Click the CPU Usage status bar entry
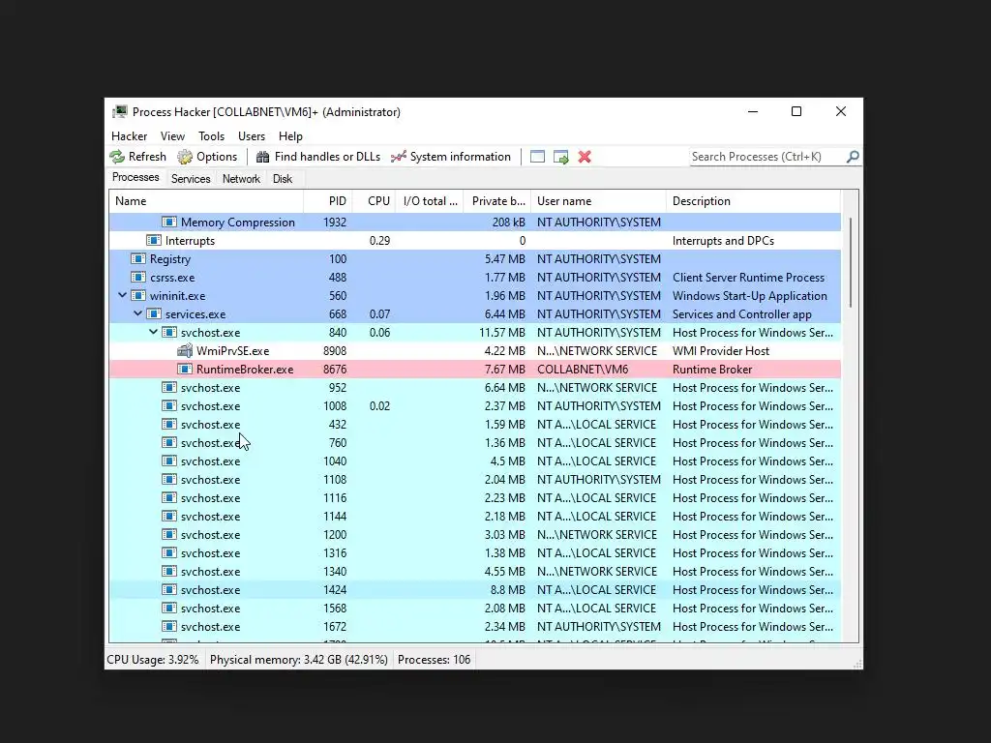The image size is (991, 743). click(153, 660)
